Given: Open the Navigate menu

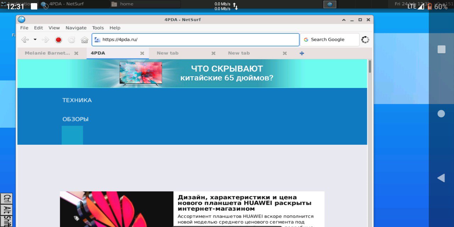Looking at the screenshot, I should coord(76,28).
